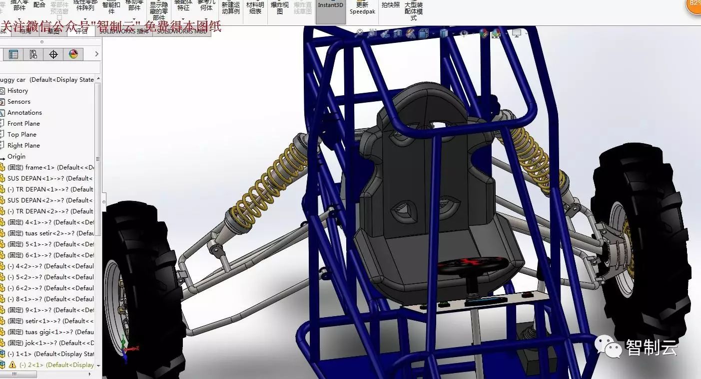Screen dimensions: 701x379
Task: Click Zoom to Fit in view toolbar
Action: 359,33
